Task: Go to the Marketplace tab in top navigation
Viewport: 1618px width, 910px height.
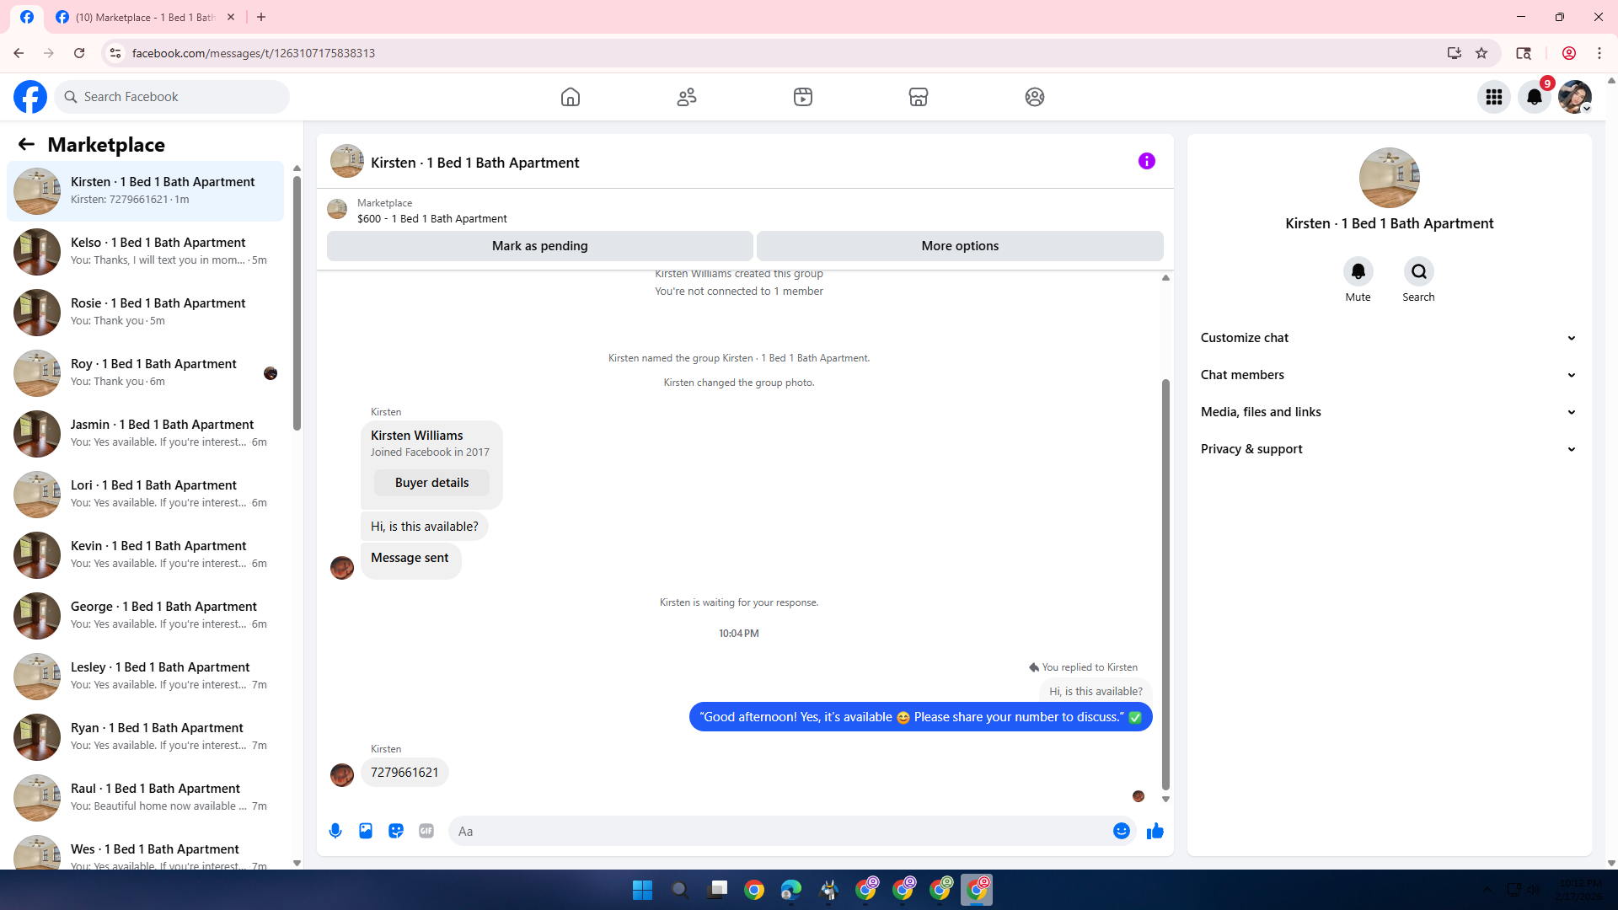Action: (x=918, y=97)
